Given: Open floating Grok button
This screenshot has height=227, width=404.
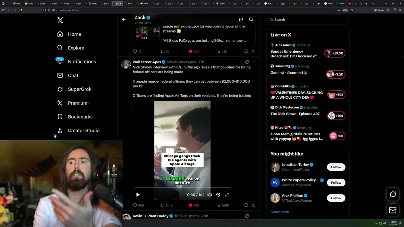Looking at the screenshot, I should pos(393,195).
